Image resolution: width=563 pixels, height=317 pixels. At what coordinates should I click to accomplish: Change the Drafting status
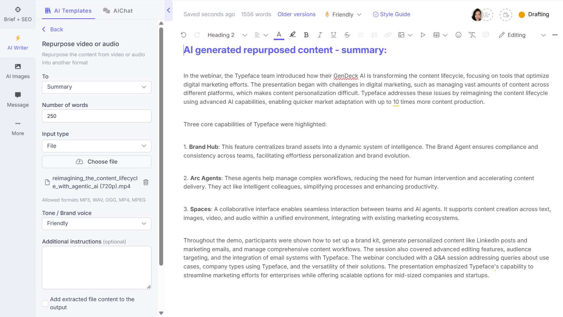[534, 14]
